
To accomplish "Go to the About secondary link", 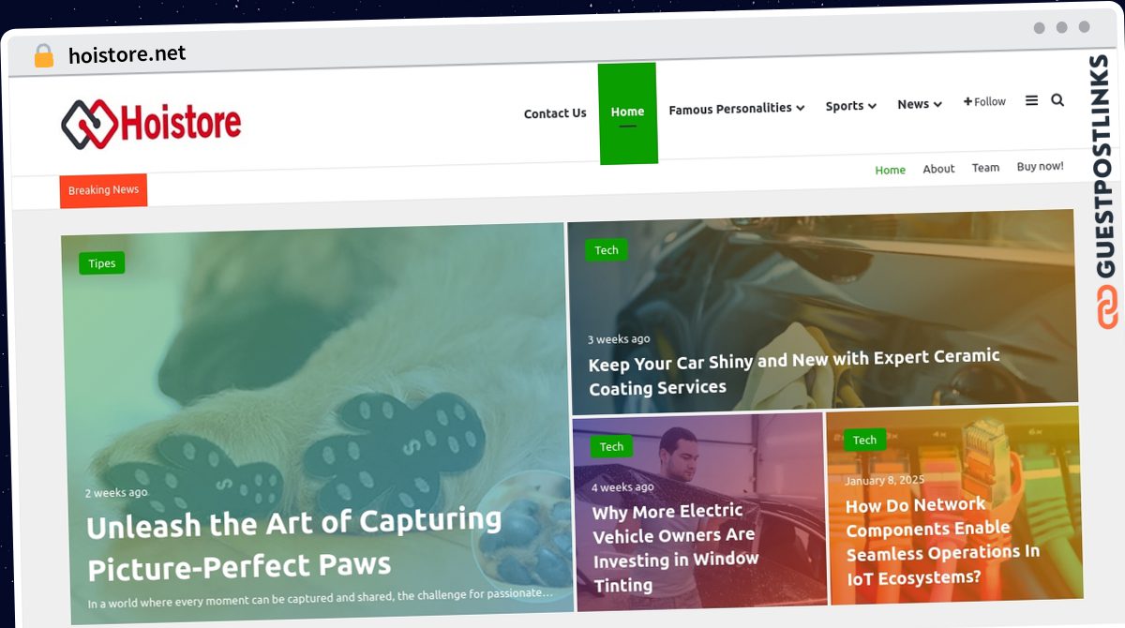I will click(938, 169).
